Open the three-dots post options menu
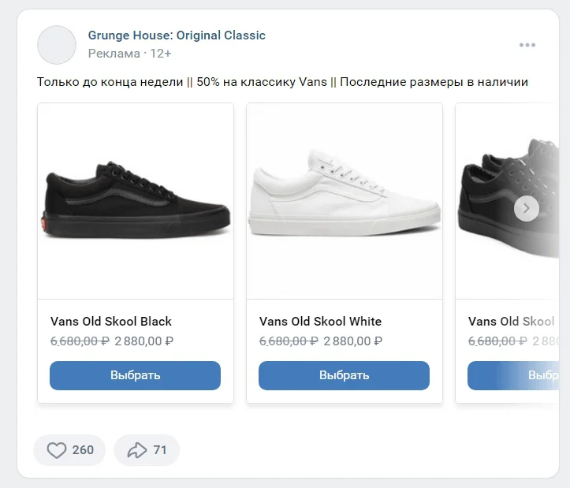 point(527,45)
